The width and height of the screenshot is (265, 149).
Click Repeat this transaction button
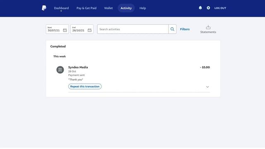(85, 87)
